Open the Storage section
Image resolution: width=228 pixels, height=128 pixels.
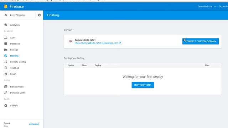pos(14,50)
